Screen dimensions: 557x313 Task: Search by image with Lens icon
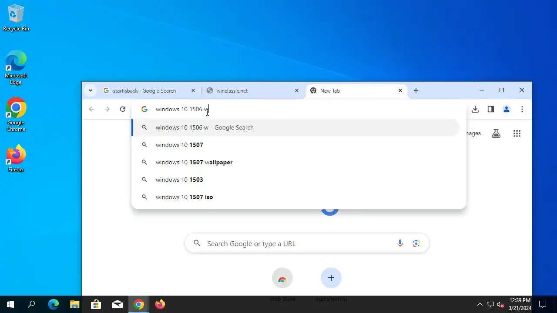(416, 243)
